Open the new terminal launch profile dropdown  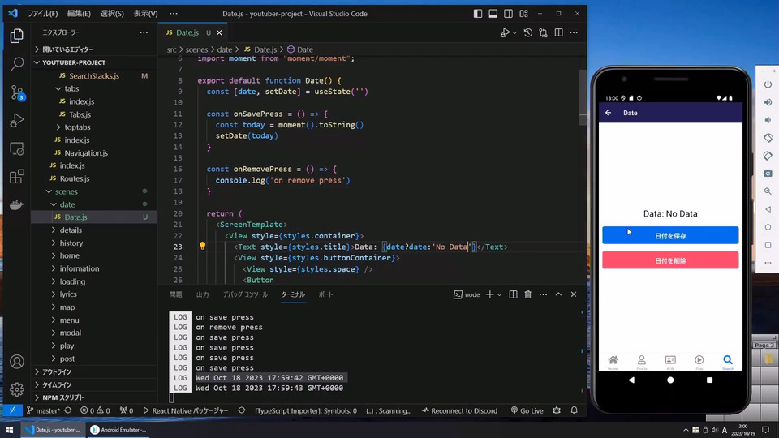coord(499,294)
